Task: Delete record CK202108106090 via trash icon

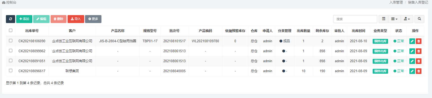Action: tap(419, 41)
